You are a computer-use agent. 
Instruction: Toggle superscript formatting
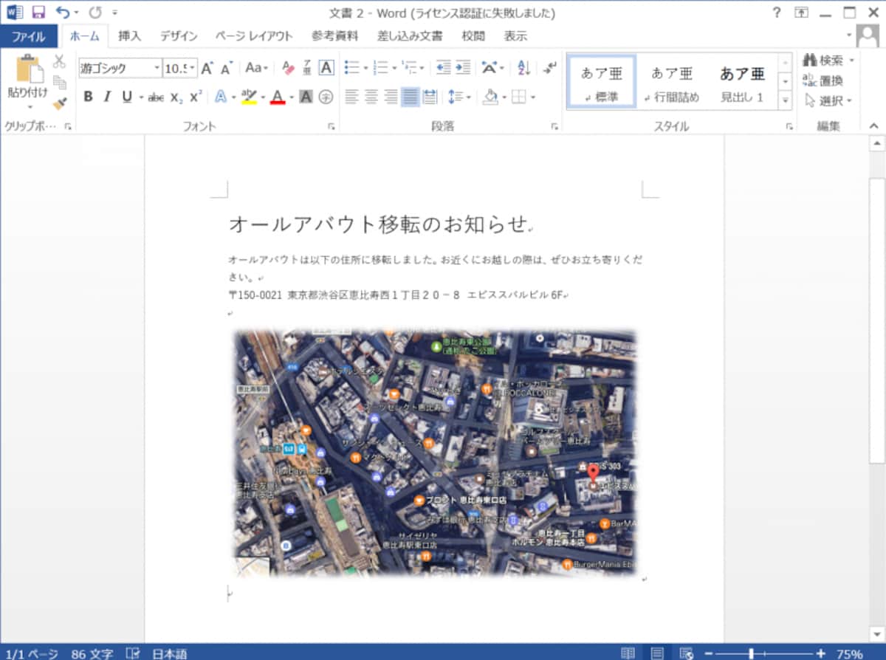point(195,97)
